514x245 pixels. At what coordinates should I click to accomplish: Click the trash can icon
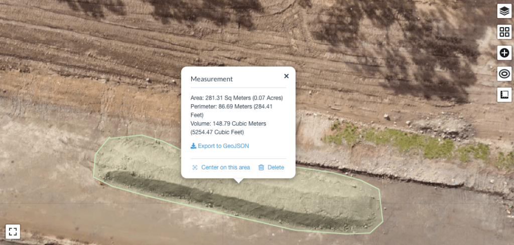[x=261, y=167]
